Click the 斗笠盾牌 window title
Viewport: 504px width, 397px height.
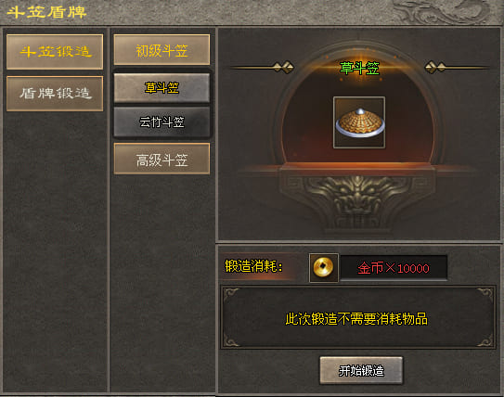46,13
